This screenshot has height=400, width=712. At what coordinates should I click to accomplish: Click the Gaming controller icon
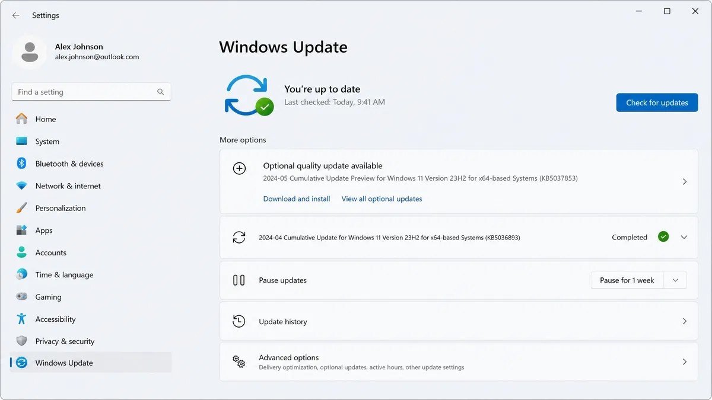click(22, 296)
